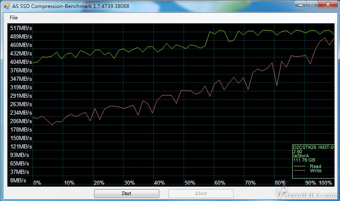Open the File menu
The width and height of the screenshot is (340, 201).
(14, 18)
